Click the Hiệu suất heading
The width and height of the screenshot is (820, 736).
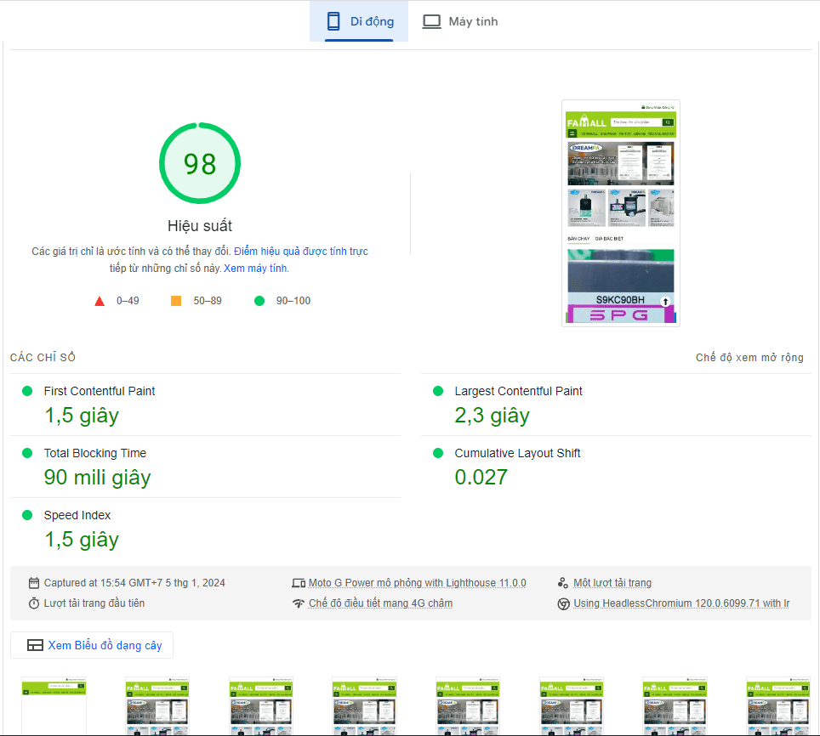coord(200,226)
